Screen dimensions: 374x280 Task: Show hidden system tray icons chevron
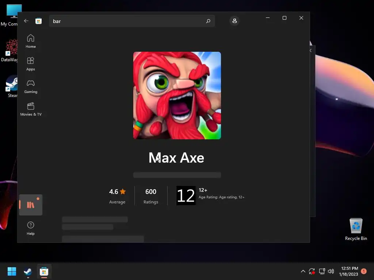coord(303,271)
